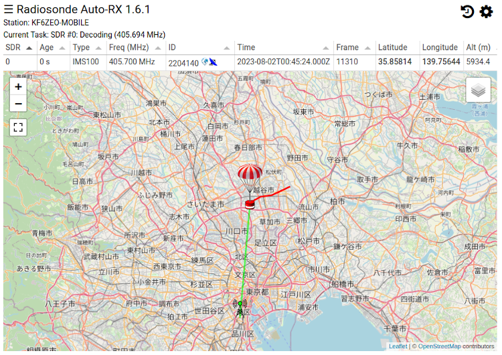Select the 2023-08-02T00:45:24.000Z time cell
The width and height of the screenshot is (502, 355).
[283, 62]
